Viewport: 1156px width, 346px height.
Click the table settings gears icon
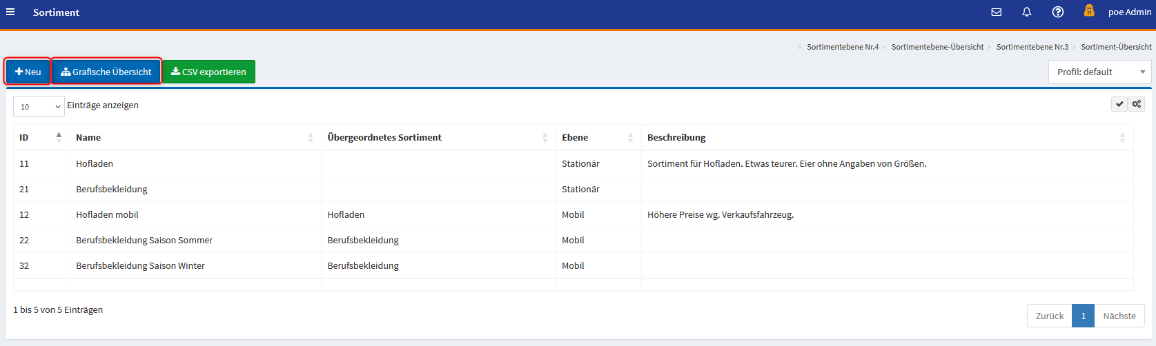(1136, 104)
